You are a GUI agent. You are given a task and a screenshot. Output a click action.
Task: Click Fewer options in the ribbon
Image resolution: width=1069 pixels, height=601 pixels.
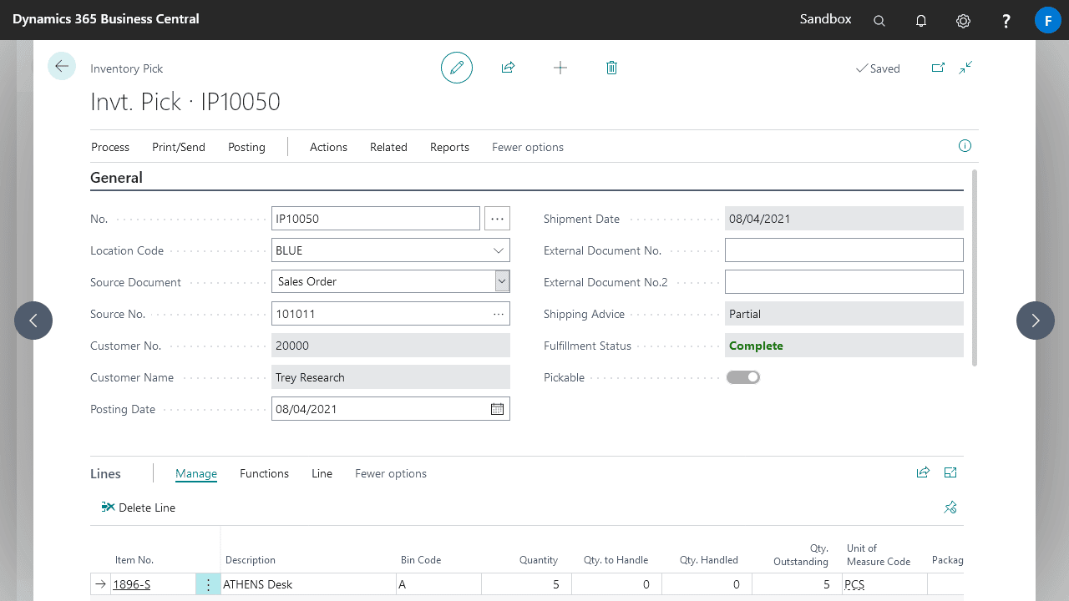click(527, 147)
